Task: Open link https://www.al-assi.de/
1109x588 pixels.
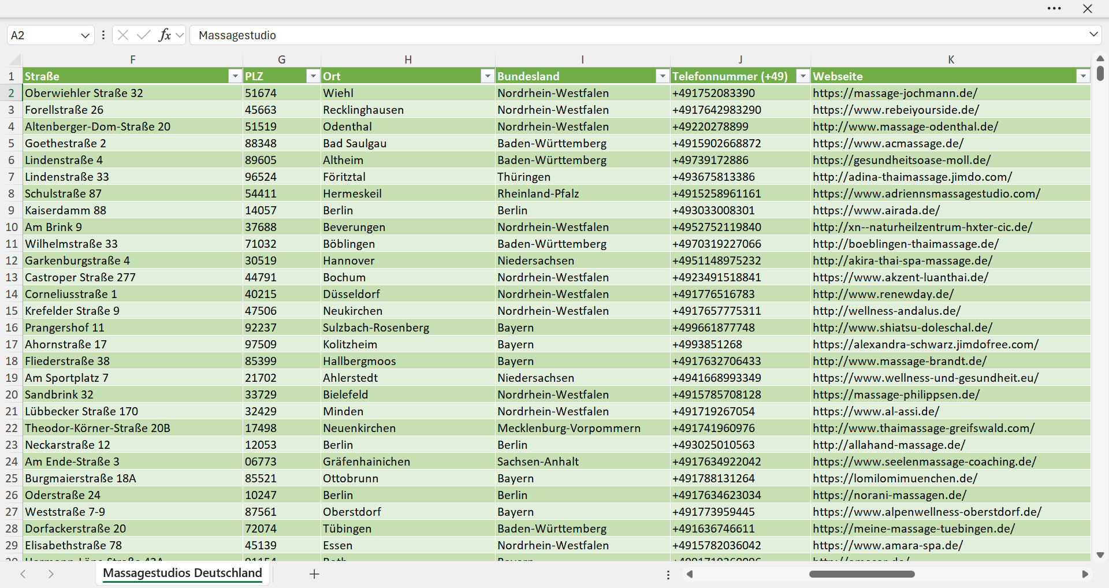Action: 876,411
